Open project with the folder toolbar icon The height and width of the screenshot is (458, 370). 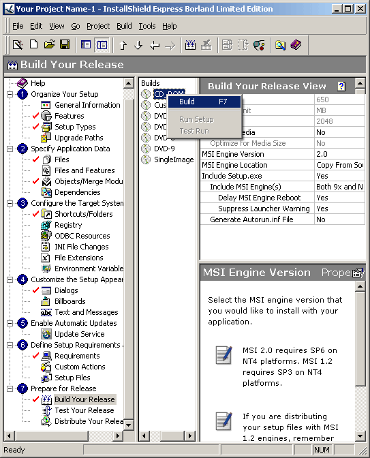[49, 45]
